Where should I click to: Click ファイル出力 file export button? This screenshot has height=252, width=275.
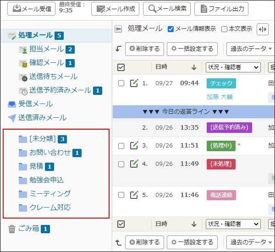pos(221,9)
